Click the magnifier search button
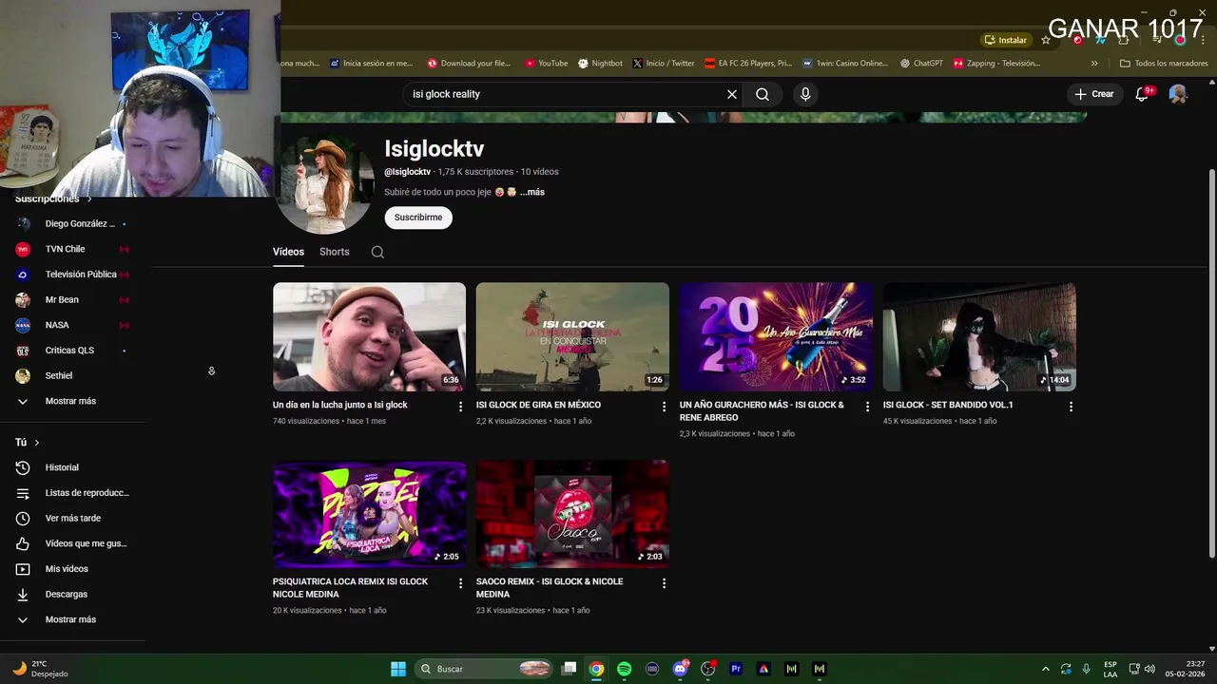This screenshot has height=684, width=1217. click(763, 94)
